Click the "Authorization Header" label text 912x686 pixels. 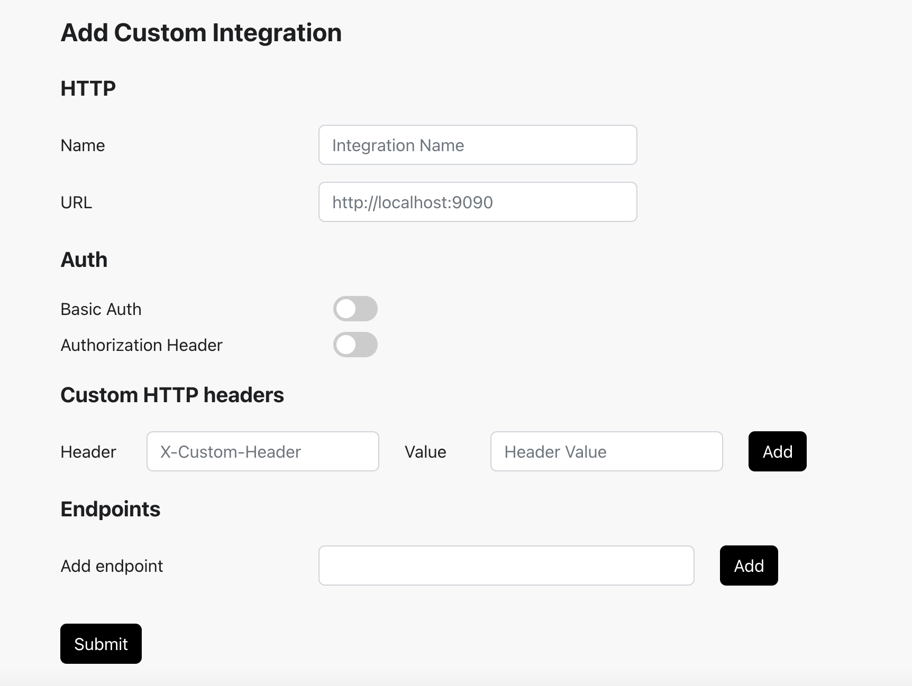coord(141,345)
